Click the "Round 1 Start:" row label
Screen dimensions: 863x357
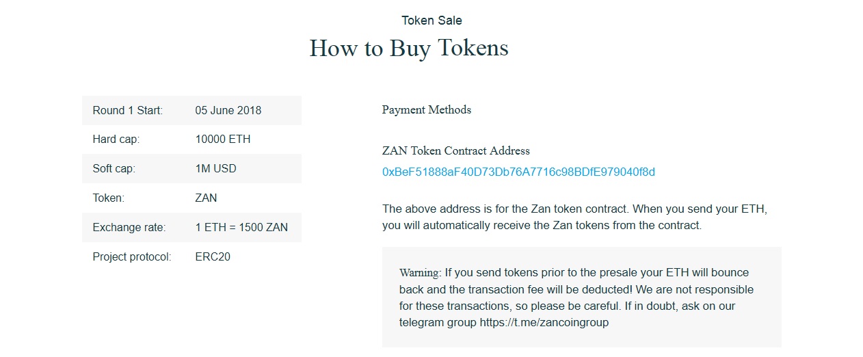click(x=128, y=110)
